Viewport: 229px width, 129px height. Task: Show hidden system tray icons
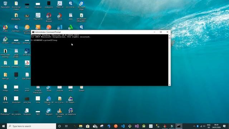pyautogui.click(x=194, y=126)
